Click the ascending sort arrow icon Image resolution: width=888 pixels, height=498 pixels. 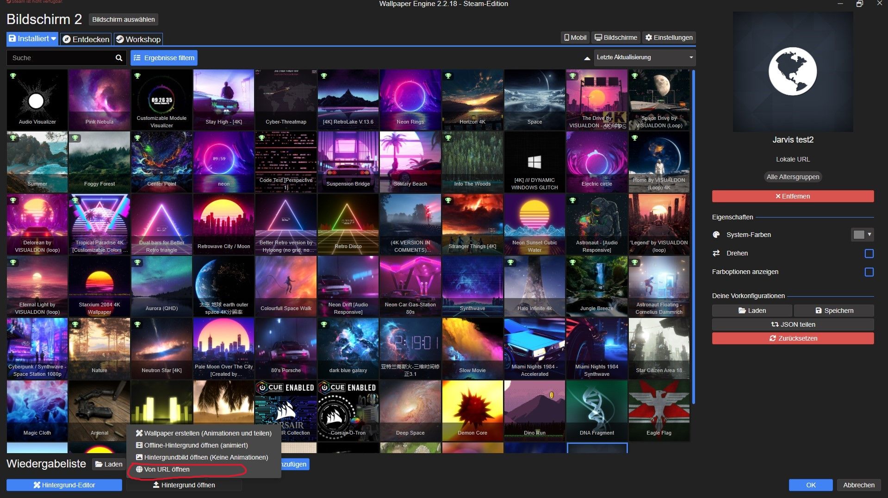[587, 58]
